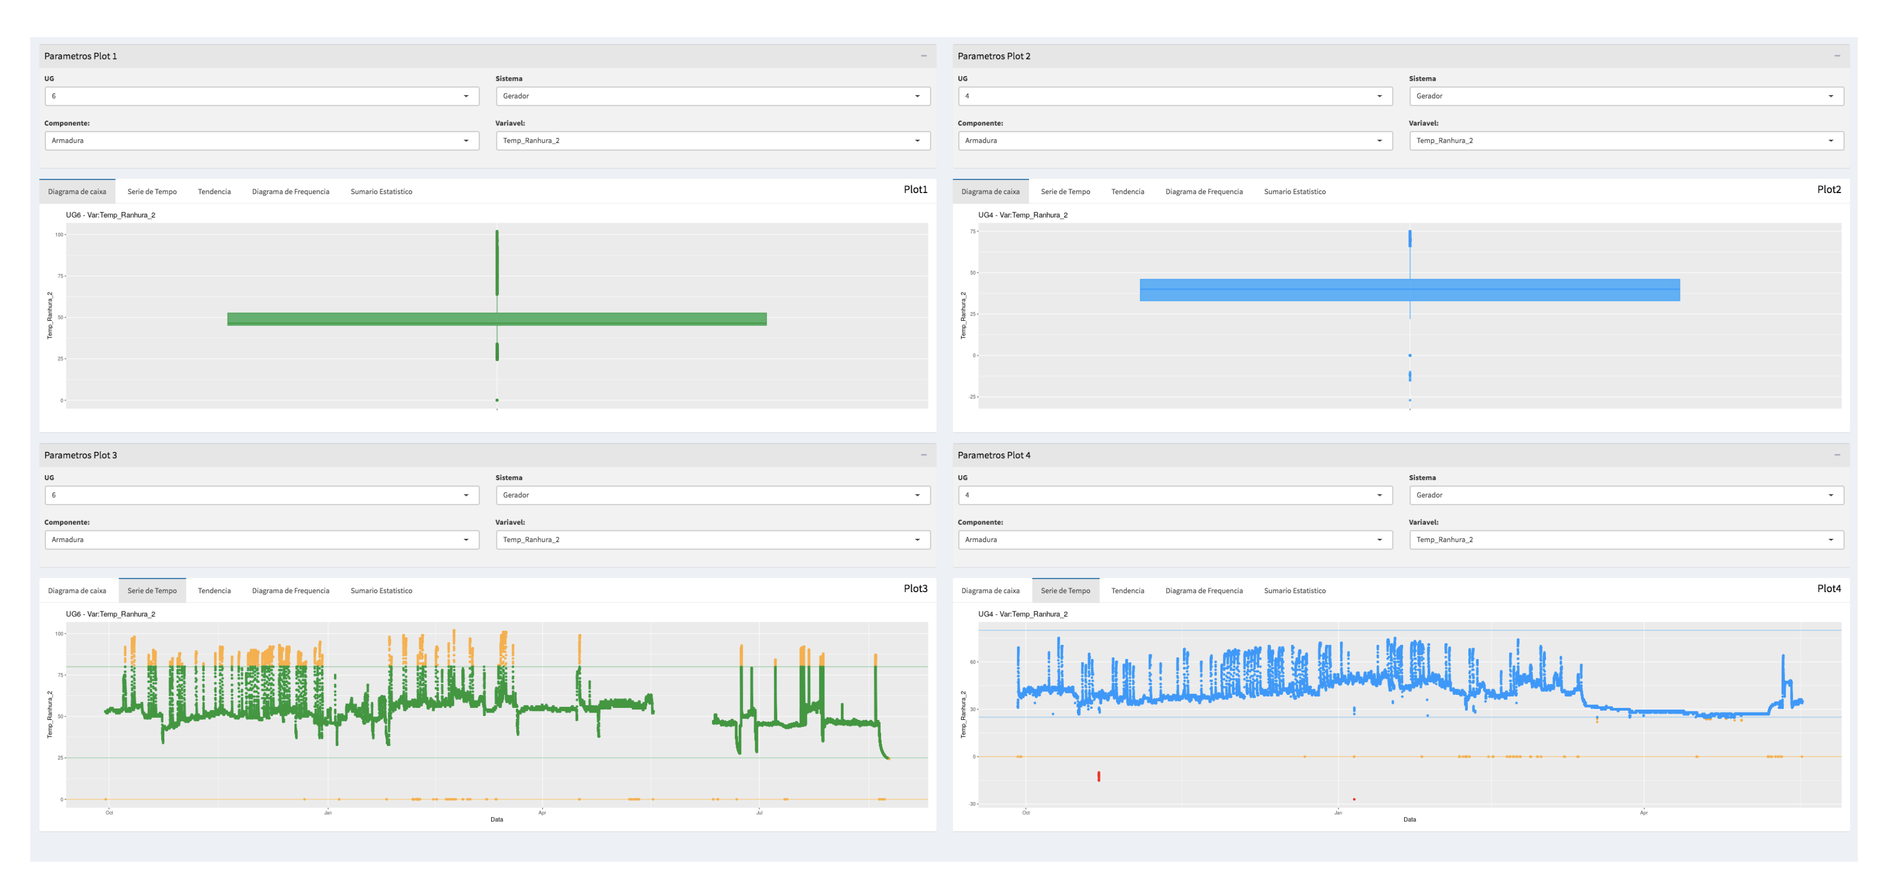Open Sumario Estatistico tab in Plot4
This screenshot has height=890, width=1899.
(x=1294, y=591)
